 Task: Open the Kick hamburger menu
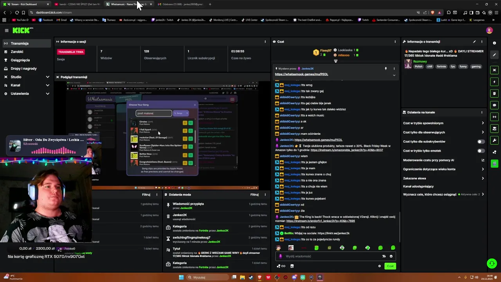click(x=7, y=30)
